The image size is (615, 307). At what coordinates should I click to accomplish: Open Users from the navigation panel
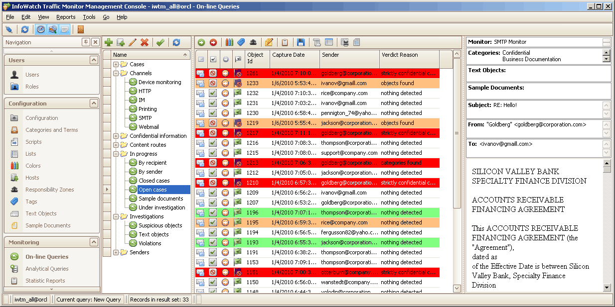coord(32,75)
